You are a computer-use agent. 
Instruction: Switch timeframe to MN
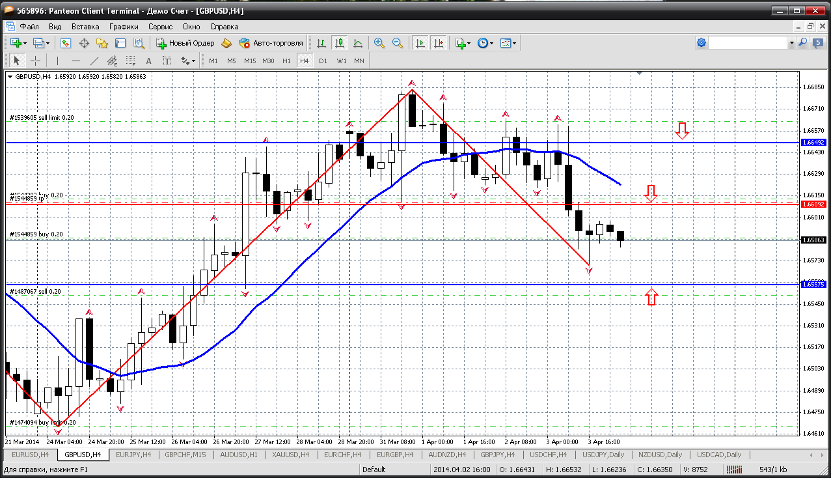pos(359,61)
